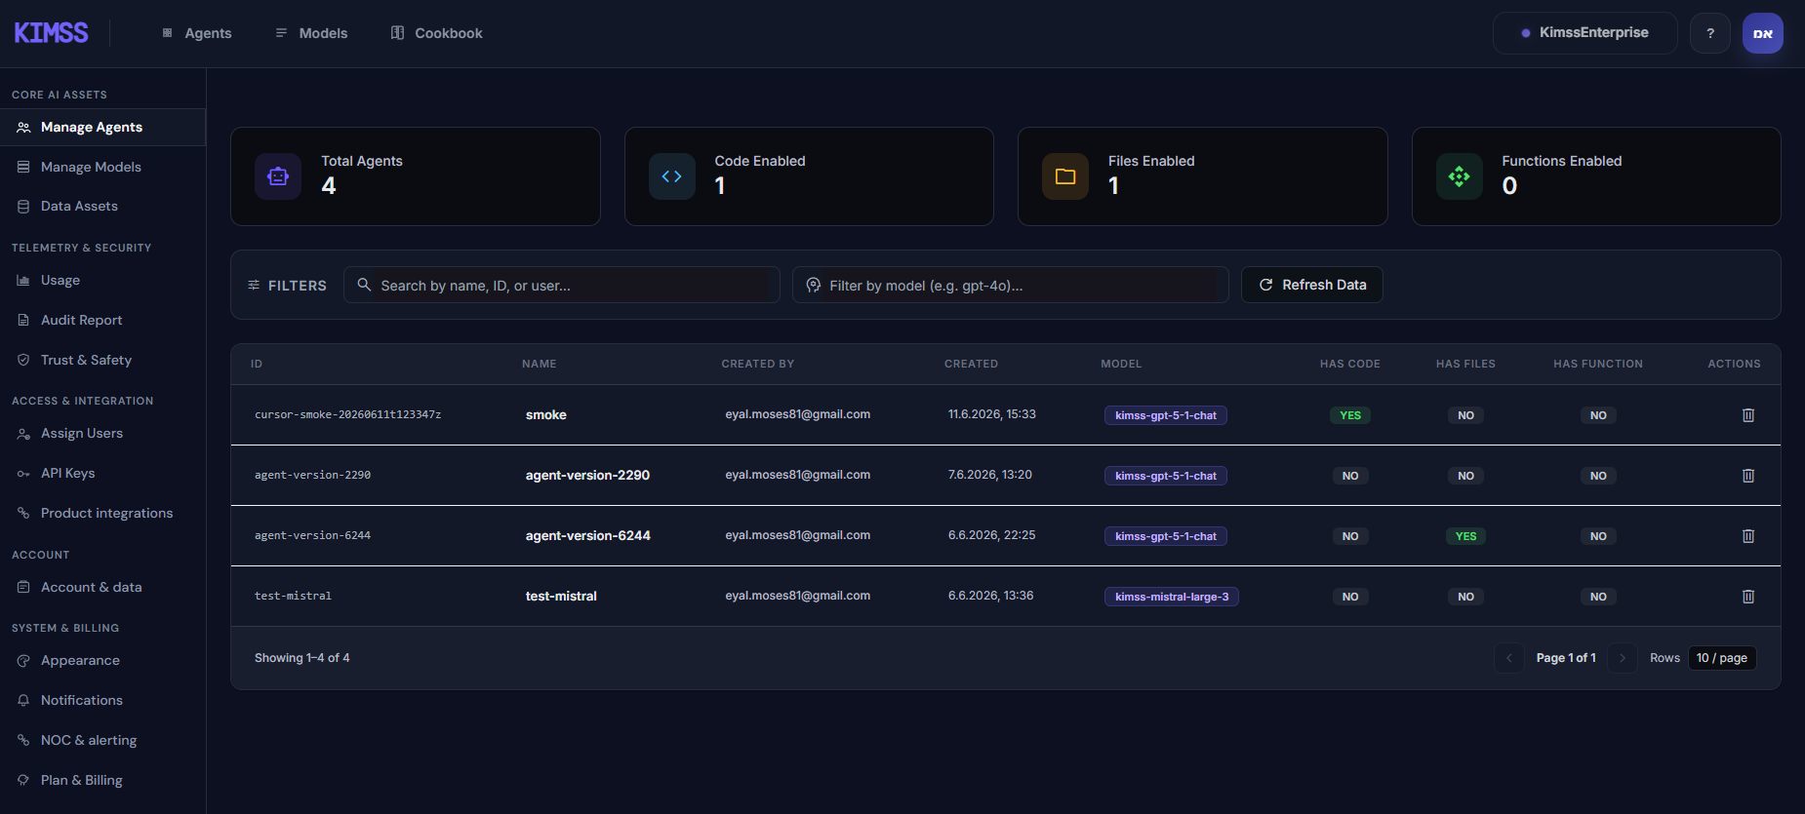Image resolution: width=1805 pixels, height=814 pixels.
Task: Open Trust & Safety page
Action: tap(102, 360)
